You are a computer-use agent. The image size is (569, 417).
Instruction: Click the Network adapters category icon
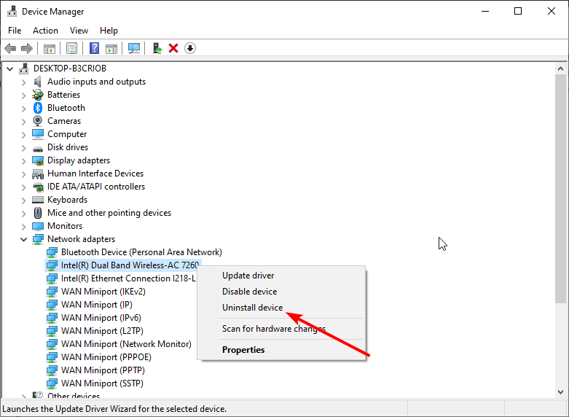click(38, 239)
